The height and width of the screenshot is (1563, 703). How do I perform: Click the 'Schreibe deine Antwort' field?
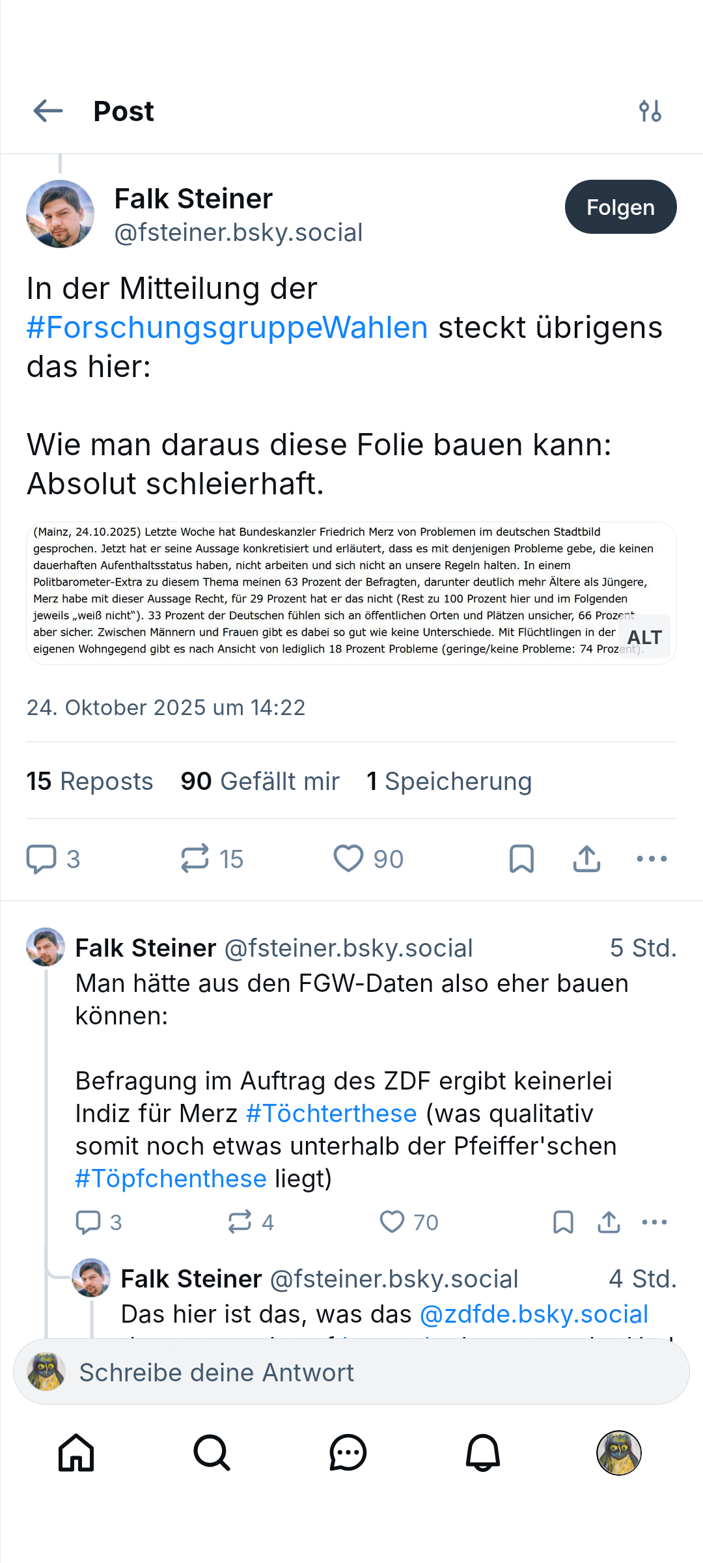(x=351, y=1372)
